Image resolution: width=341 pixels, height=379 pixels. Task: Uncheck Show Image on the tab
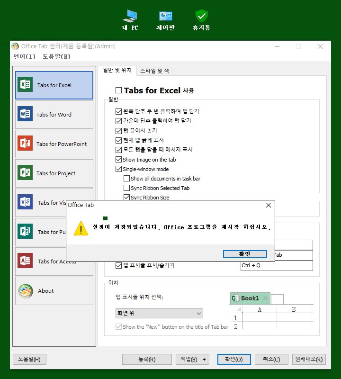point(118,160)
